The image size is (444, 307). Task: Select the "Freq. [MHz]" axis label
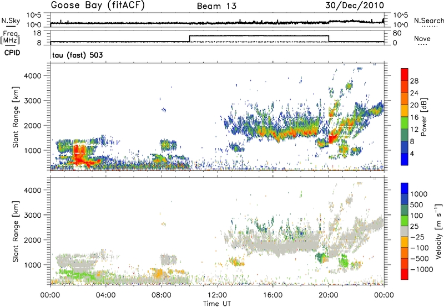(10, 37)
